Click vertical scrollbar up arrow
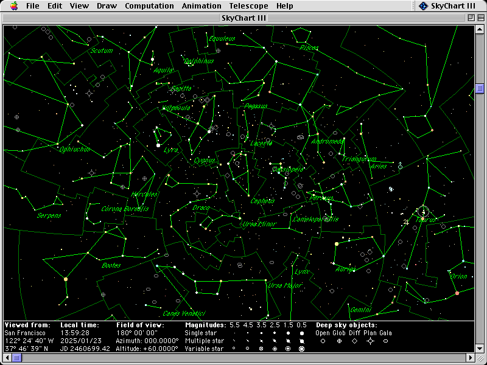This screenshot has height=365, width=487. click(x=480, y=29)
